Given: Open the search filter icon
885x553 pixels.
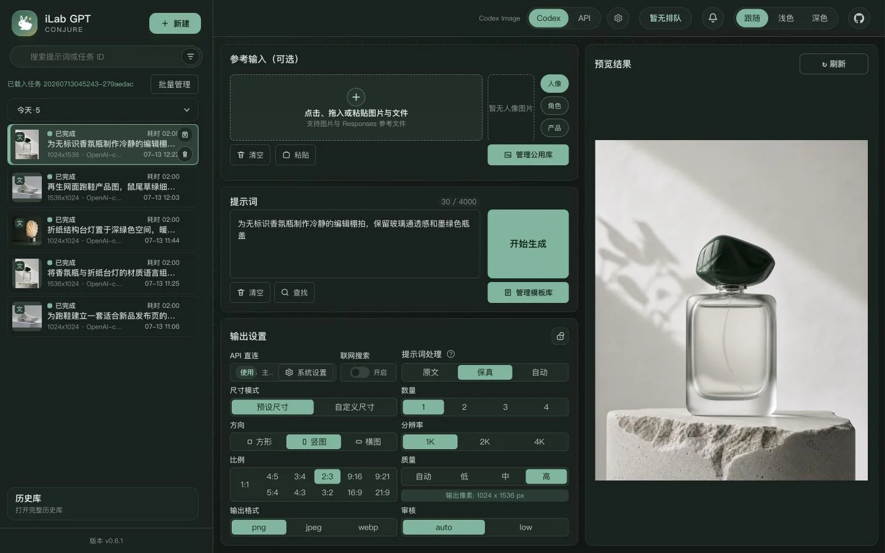Looking at the screenshot, I should pos(191,57).
